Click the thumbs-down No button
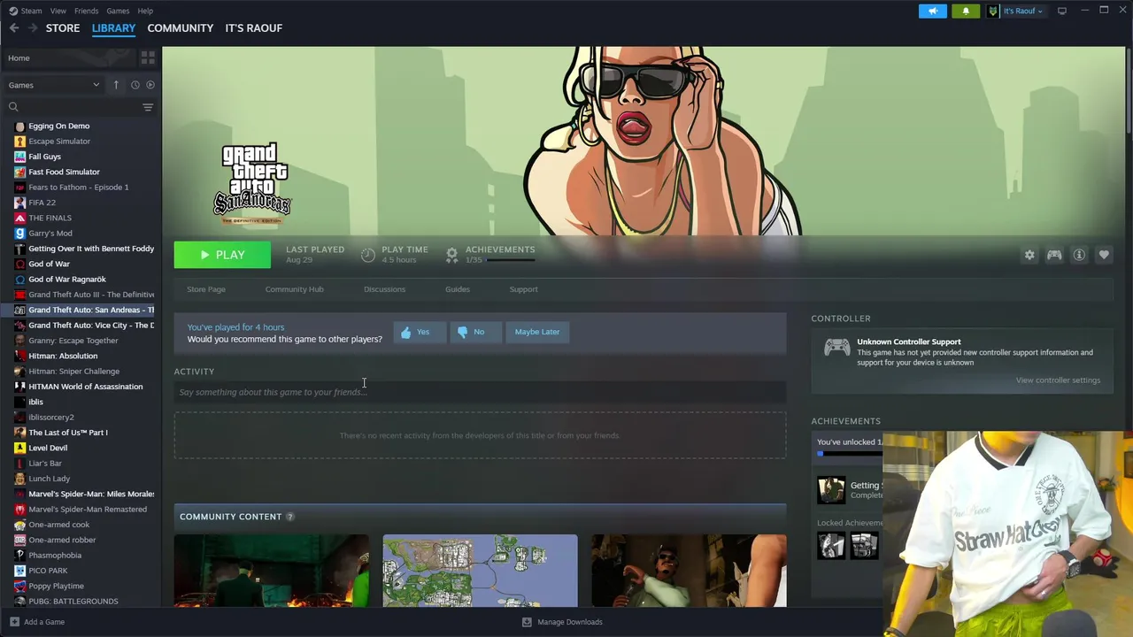Image resolution: width=1133 pixels, height=637 pixels. (x=475, y=332)
